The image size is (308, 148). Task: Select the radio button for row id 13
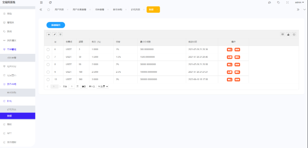click(x=48, y=80)
